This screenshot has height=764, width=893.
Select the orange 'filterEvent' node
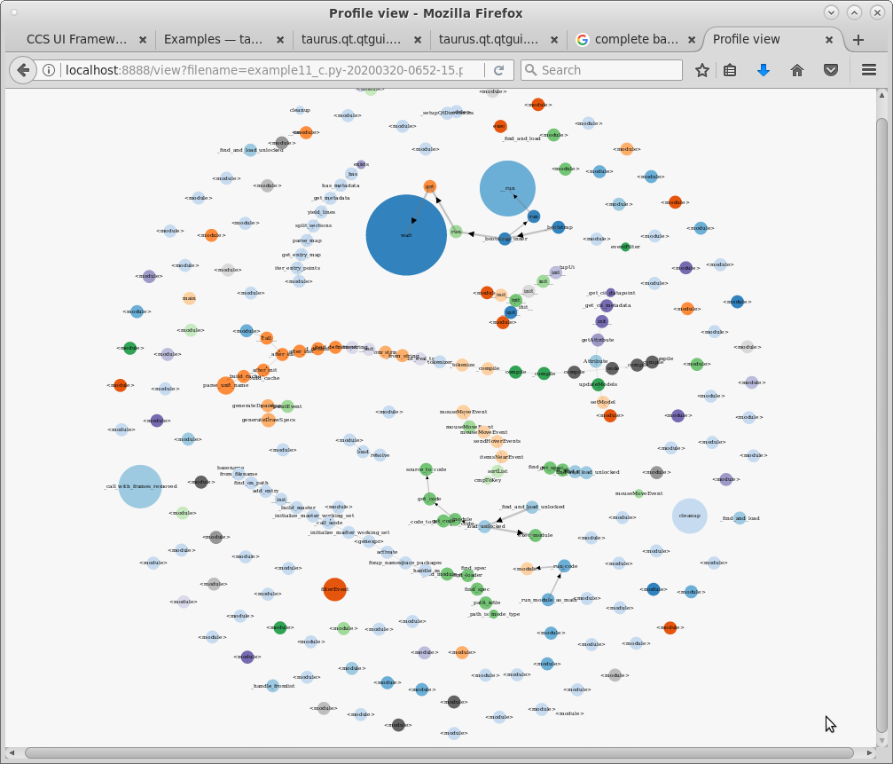coord(334,588)
